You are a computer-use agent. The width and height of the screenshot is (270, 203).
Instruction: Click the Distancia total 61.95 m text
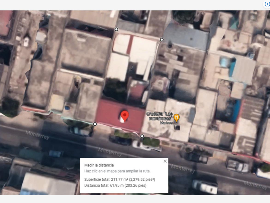(x=115, y=185)
